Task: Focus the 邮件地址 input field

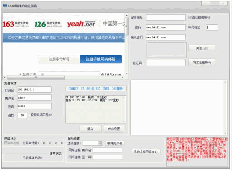Action: pyautogui.click(x=166, y=18)
